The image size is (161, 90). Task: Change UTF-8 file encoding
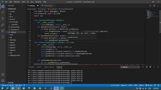click(x=131, y=85)
